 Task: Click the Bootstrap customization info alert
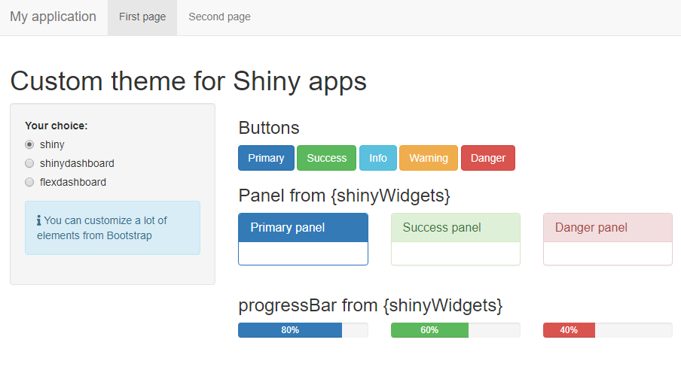pyautogui.click(x=112, y=228)
